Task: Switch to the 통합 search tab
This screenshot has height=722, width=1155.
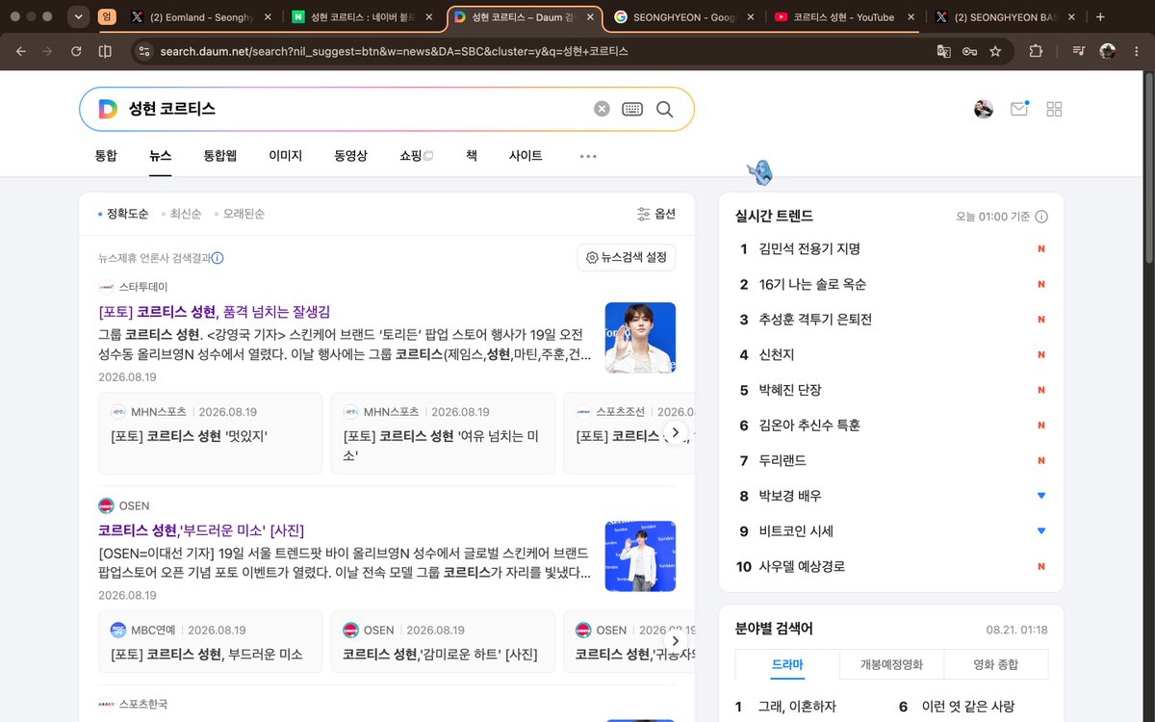Action: point(106,155)
